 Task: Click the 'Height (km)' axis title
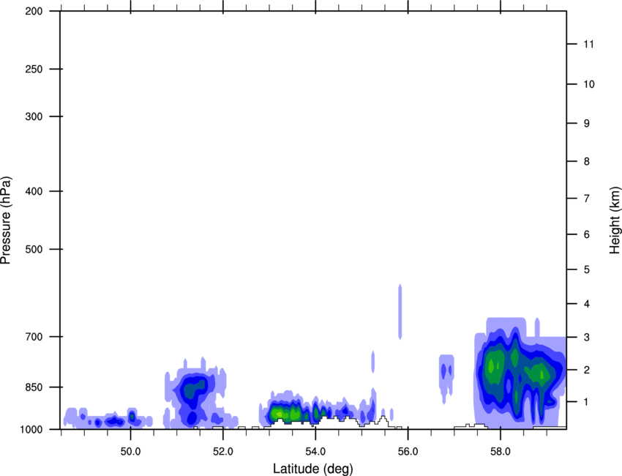615,220
